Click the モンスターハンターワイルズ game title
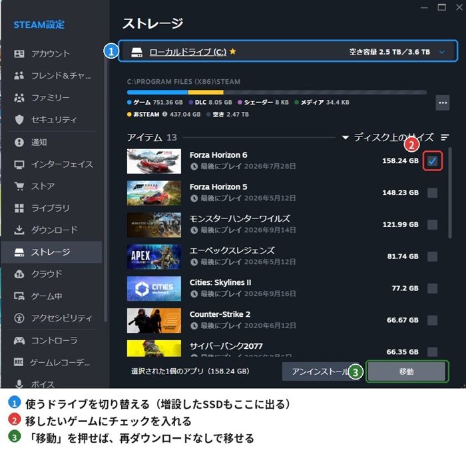466x450 pixels. click(240, 219)
